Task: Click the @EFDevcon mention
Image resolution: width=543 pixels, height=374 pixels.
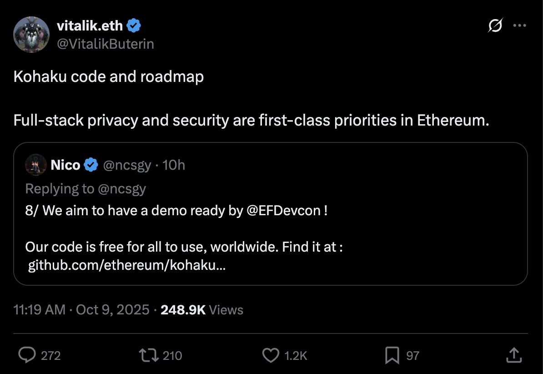Action: click(284, 211)
